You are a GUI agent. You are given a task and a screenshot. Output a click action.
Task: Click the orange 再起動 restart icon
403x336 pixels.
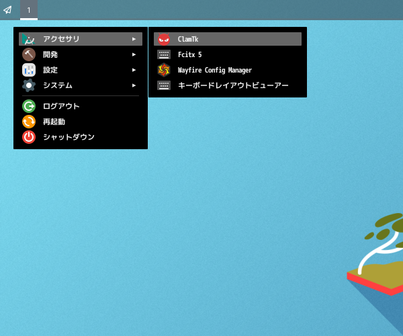pos(29,122)
